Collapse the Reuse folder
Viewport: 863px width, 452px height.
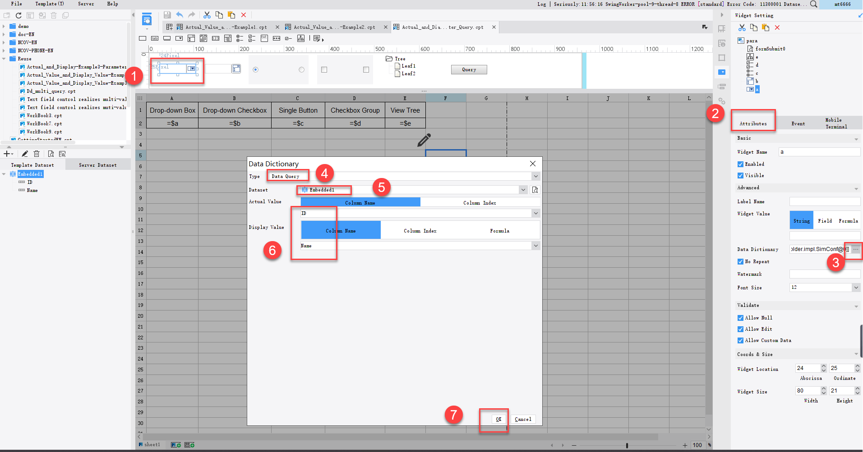point(4,59)
